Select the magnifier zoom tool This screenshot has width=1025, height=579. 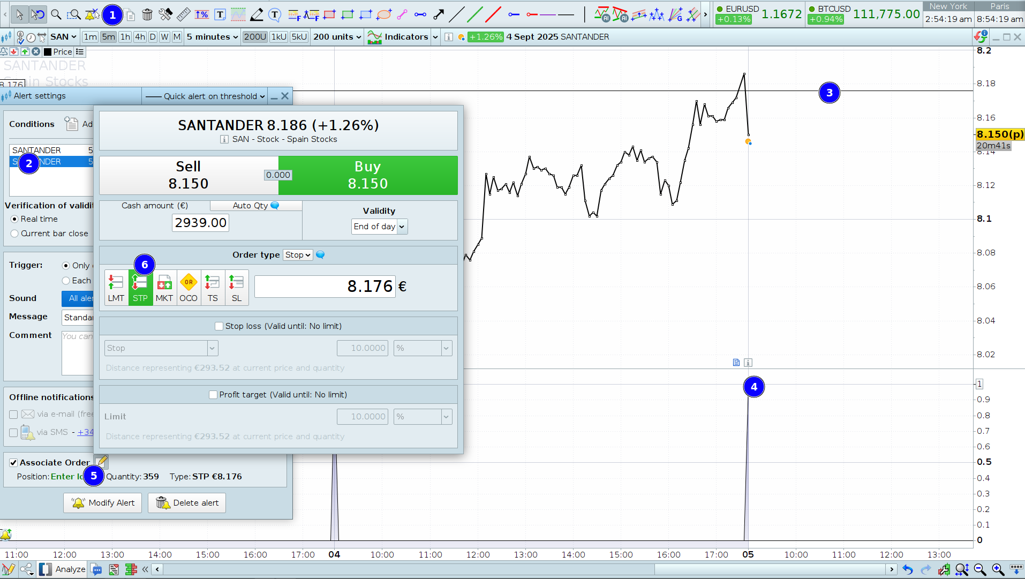[x=56, y=14]
